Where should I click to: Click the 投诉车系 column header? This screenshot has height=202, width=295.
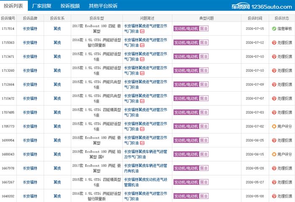point(57,18)
